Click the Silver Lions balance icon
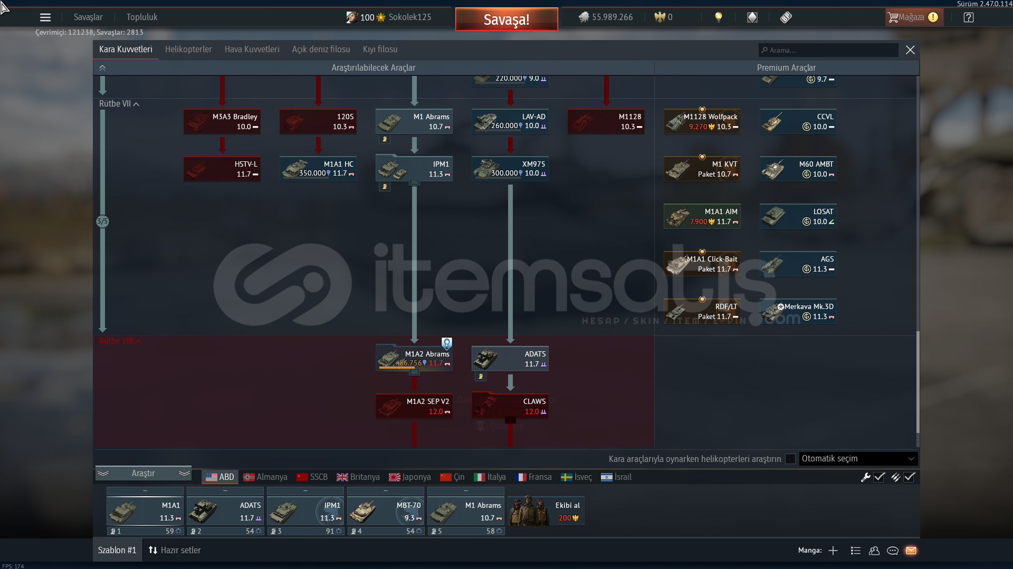 pos(584,17)
